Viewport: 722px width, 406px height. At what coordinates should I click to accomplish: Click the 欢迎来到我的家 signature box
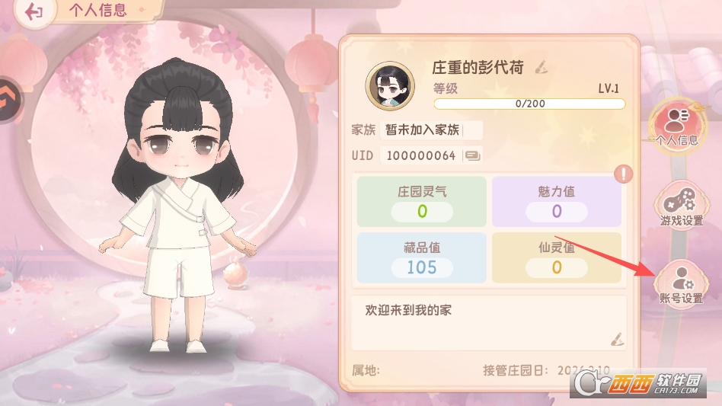[489, 323]
